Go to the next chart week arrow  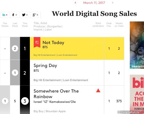[113, 3]
